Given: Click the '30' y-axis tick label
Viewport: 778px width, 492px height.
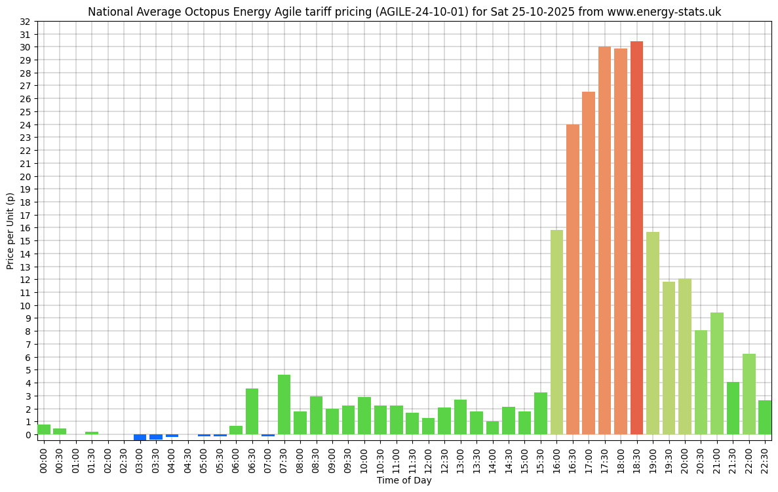Looking at the screenshot, I should [26, 47].
